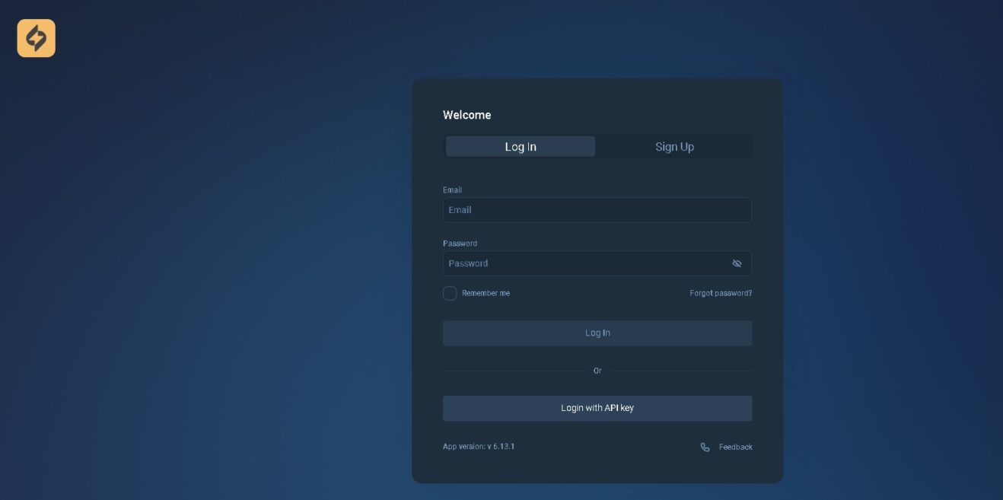The height and width of the screenshot is (500, 1003).
Task: Switch to the Log In tab
Action: coord(521,147)
